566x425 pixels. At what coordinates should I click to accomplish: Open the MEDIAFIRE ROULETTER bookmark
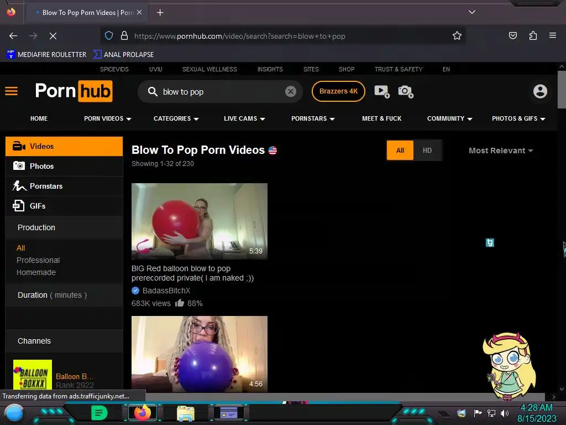[46, 55]
